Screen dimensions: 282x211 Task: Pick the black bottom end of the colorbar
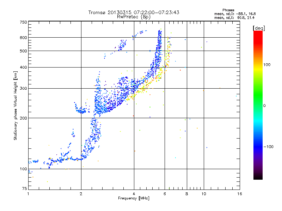(258, 177)
